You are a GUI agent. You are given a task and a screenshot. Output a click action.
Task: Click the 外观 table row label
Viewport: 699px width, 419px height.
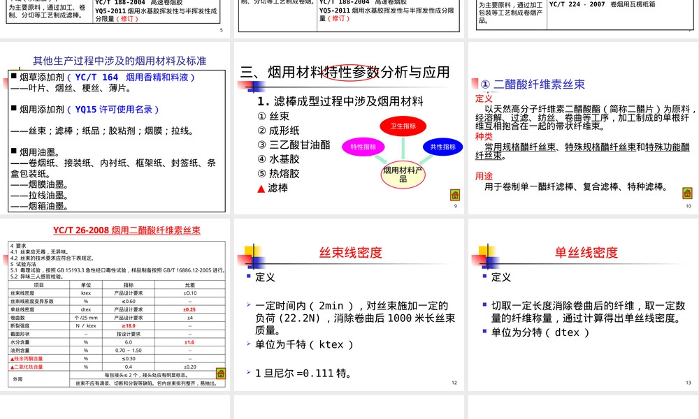point(17,379)
